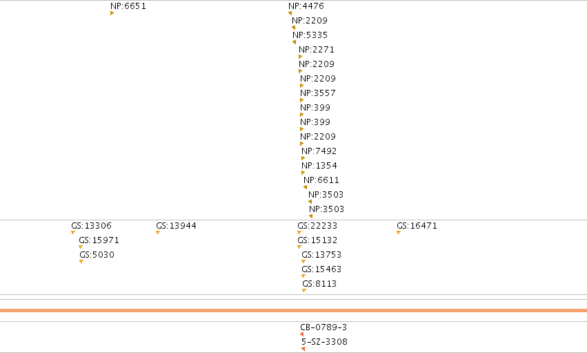Click the GS:13306 feature label
This screenshot has width=587, height=353.
tap(91, 226)
